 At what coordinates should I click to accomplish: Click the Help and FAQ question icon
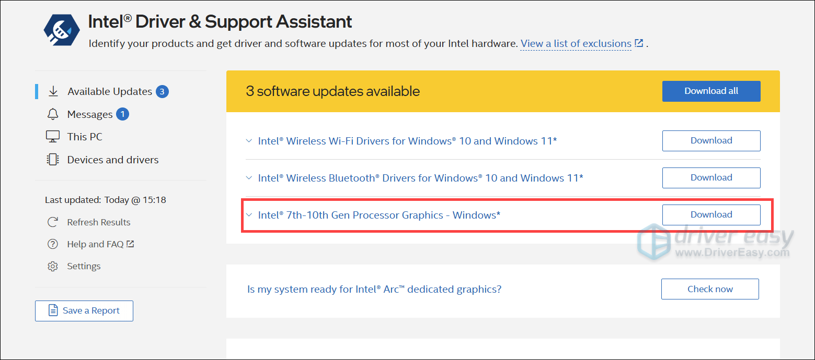(53, 244)
